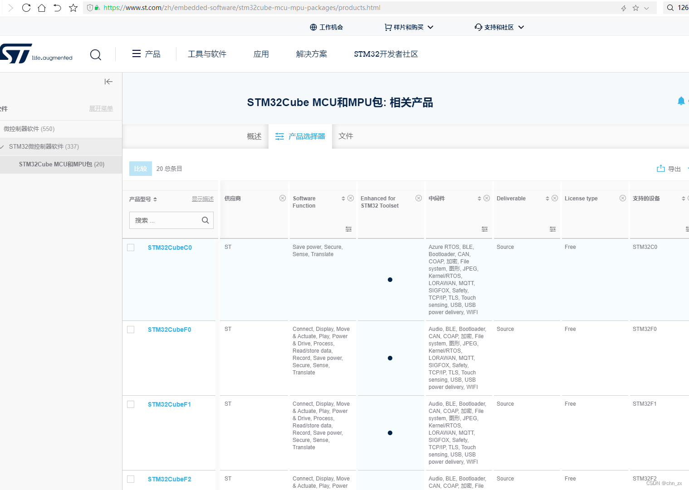Open the 产品 hamburger menu
689x490 pixels.
click(x=146, y=54)
